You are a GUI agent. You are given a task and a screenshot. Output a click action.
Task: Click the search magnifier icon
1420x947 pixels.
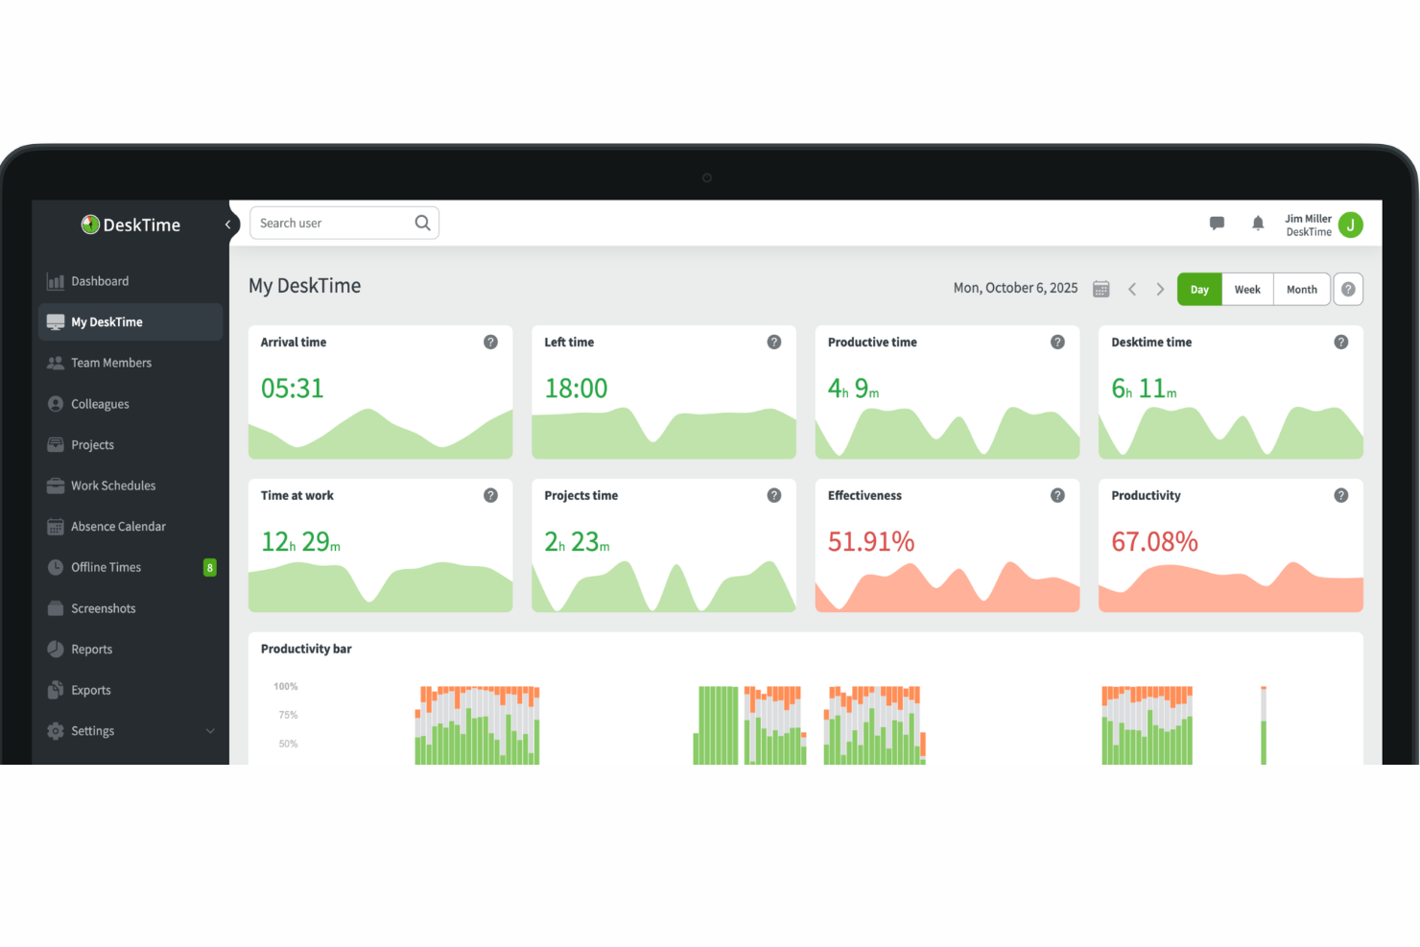[x=422, y=223]
